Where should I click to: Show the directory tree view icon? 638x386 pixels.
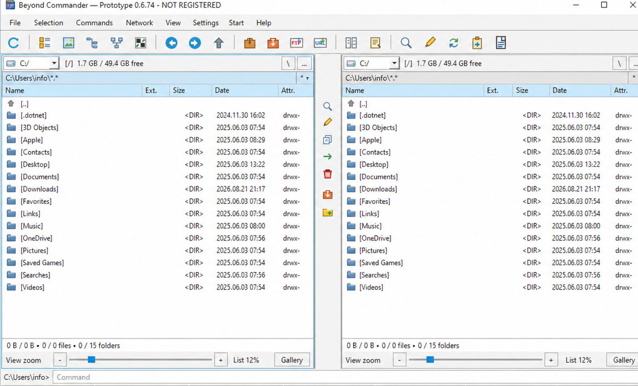point(92,43)
